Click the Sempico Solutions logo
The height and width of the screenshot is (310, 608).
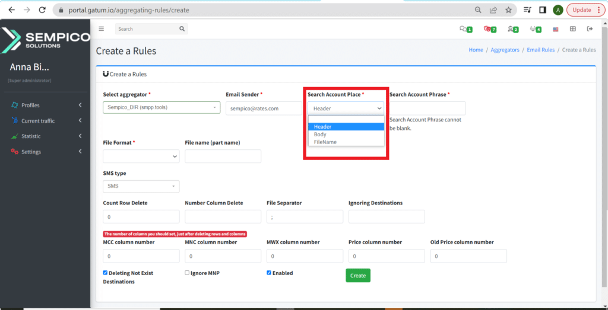point(45,40)
